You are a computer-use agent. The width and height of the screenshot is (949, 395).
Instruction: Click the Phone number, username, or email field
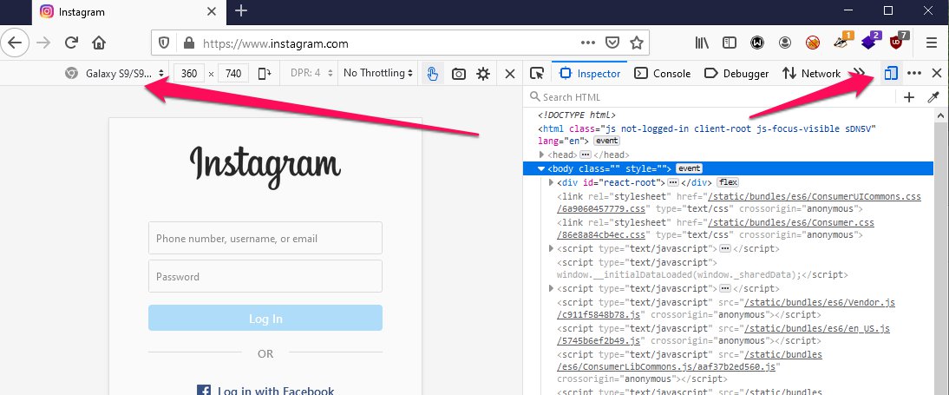[x=265, y=238]
